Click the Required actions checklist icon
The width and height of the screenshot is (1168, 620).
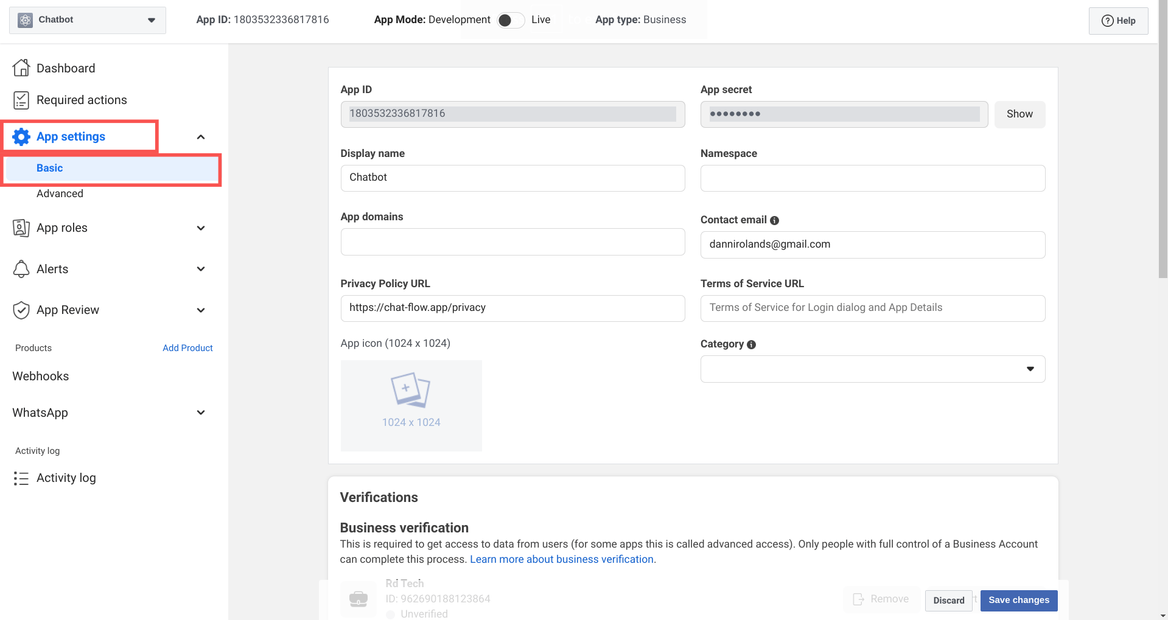tap(21, 100)
